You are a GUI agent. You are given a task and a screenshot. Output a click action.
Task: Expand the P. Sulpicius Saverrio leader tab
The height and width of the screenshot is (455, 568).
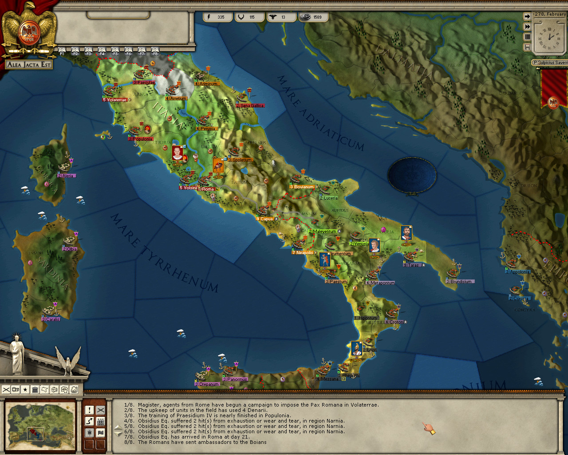pyautogui.click(x=550, y=63)
